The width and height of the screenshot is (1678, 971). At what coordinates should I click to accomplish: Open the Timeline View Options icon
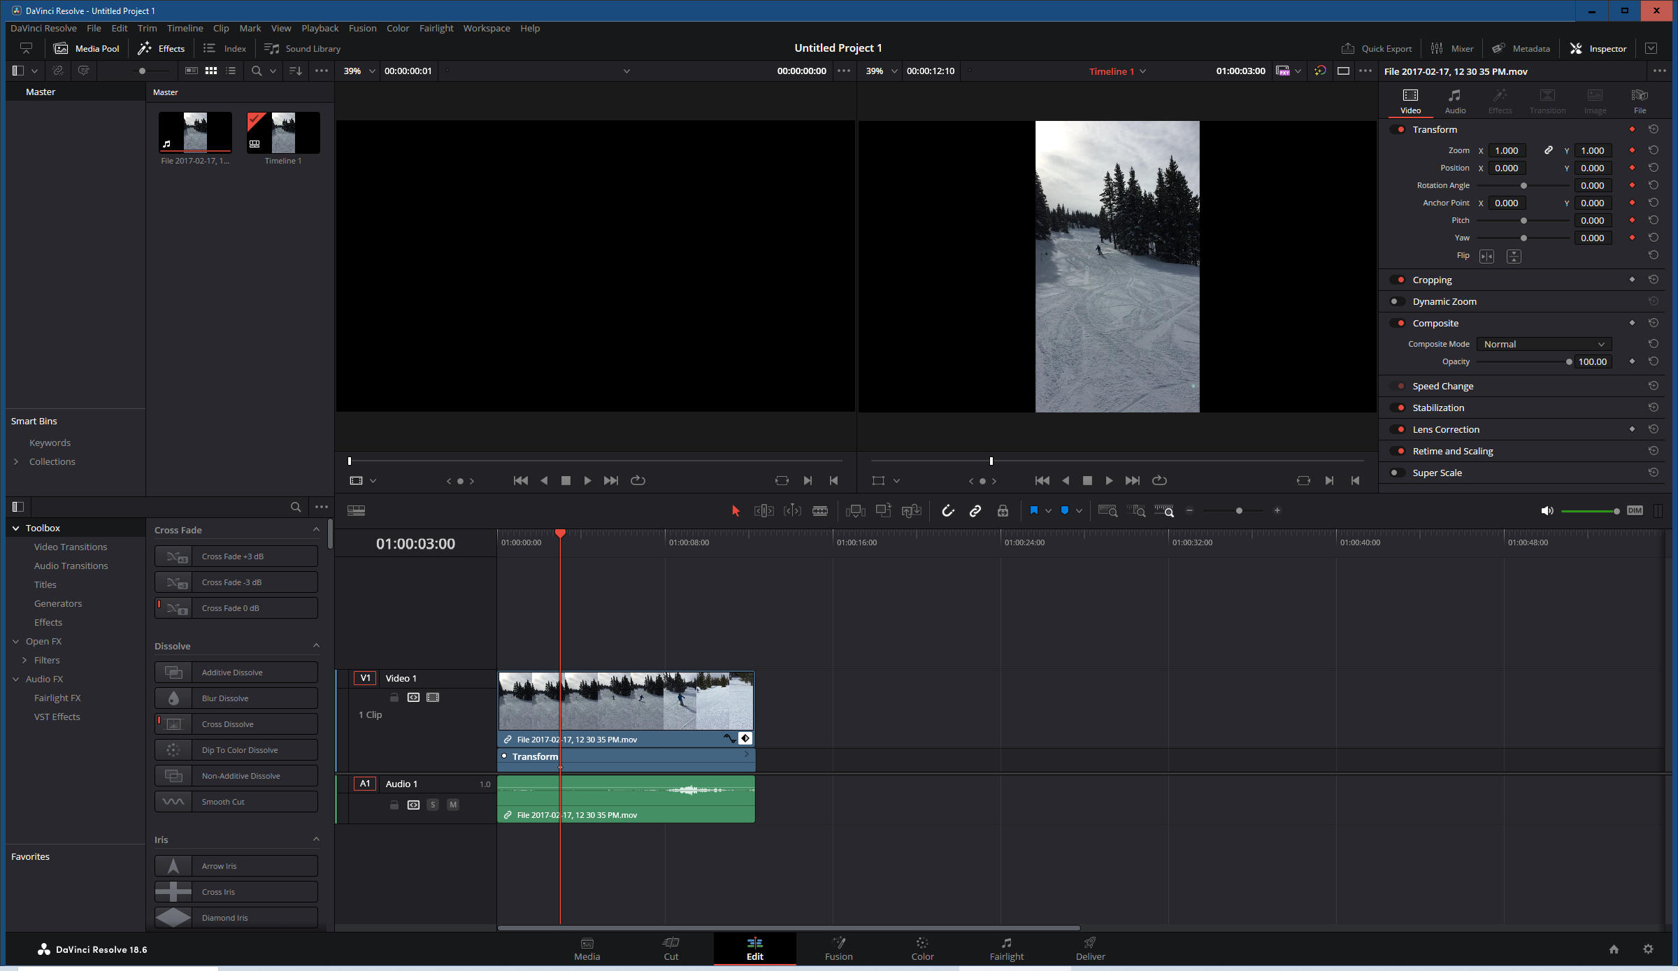356,511
